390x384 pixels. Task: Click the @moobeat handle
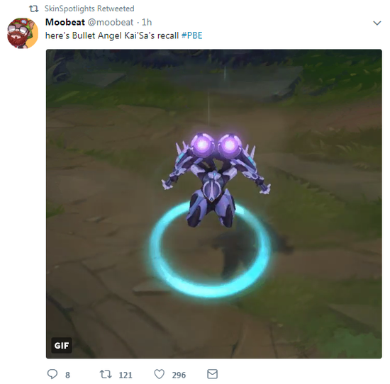[x=111, y=23]
